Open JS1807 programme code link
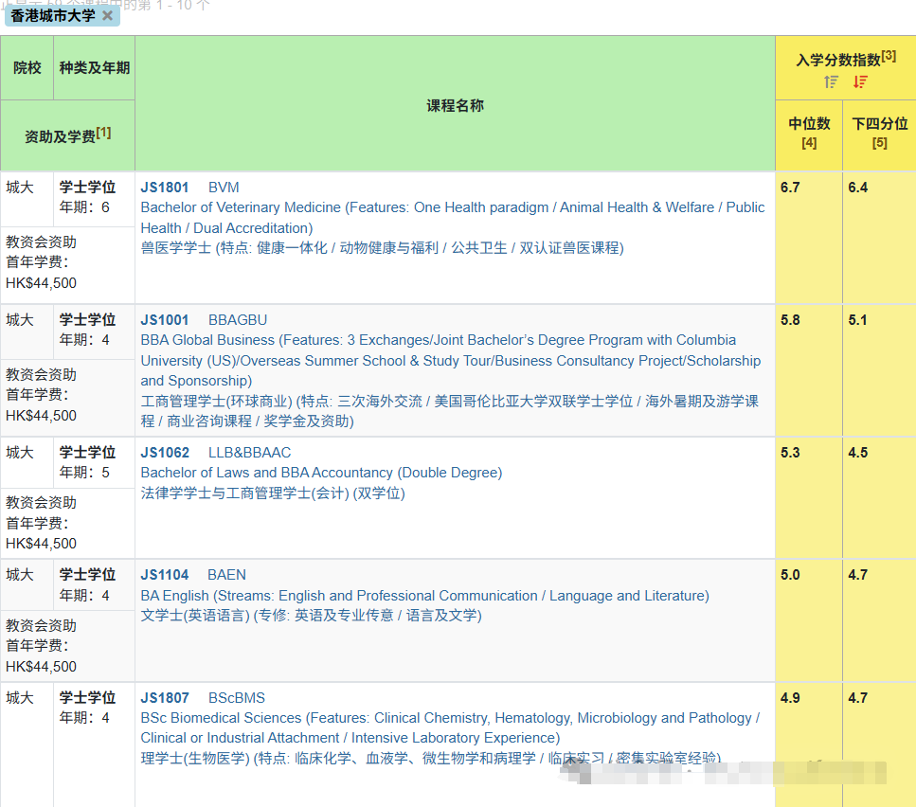 click(165, 698)
